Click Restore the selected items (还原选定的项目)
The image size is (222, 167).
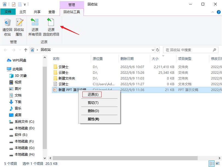(51, 27)
